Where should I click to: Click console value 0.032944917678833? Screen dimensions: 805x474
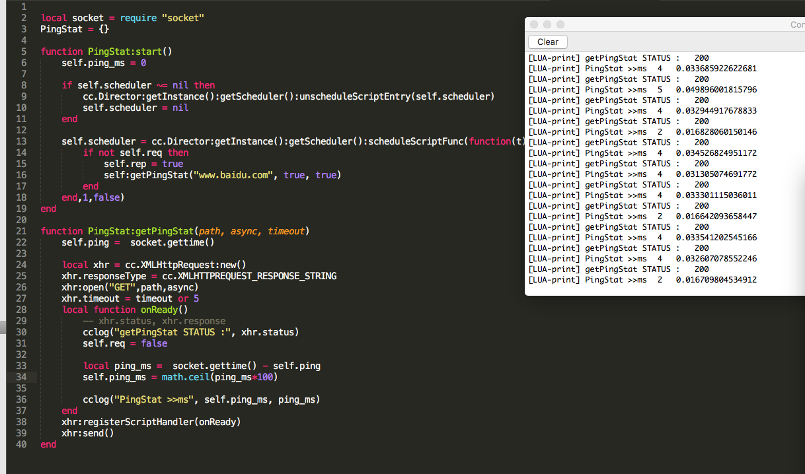716,111
